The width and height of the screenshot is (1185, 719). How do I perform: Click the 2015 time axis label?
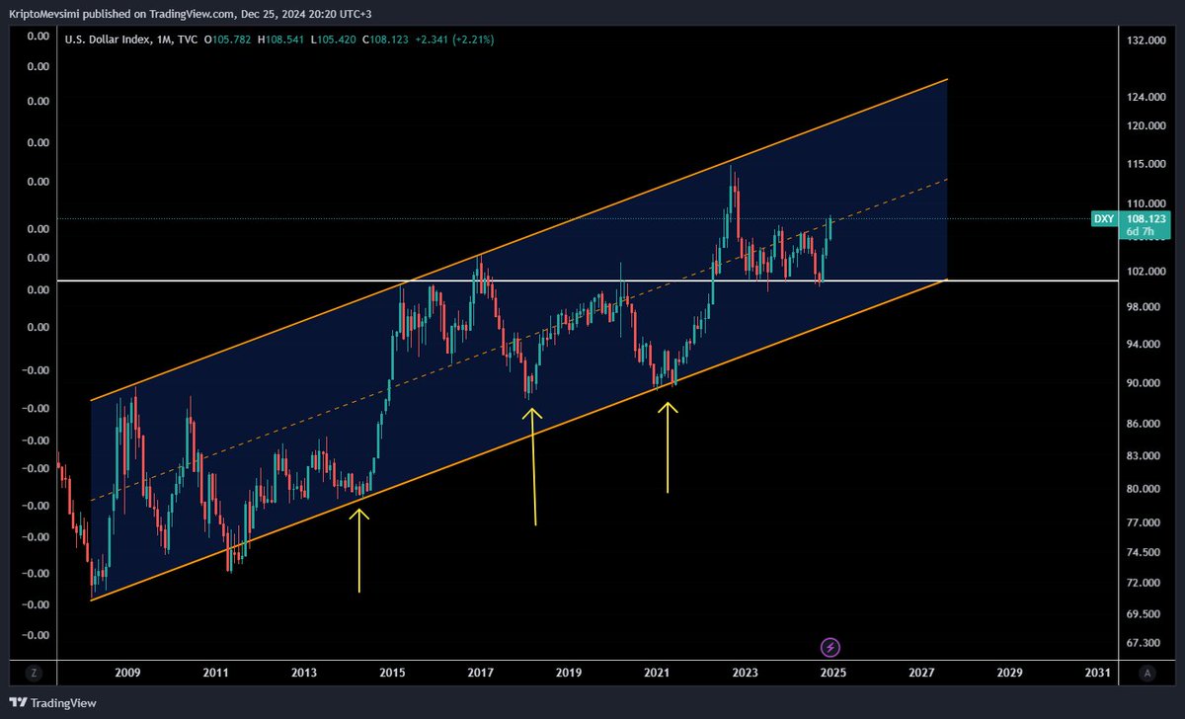coord(392,673)
